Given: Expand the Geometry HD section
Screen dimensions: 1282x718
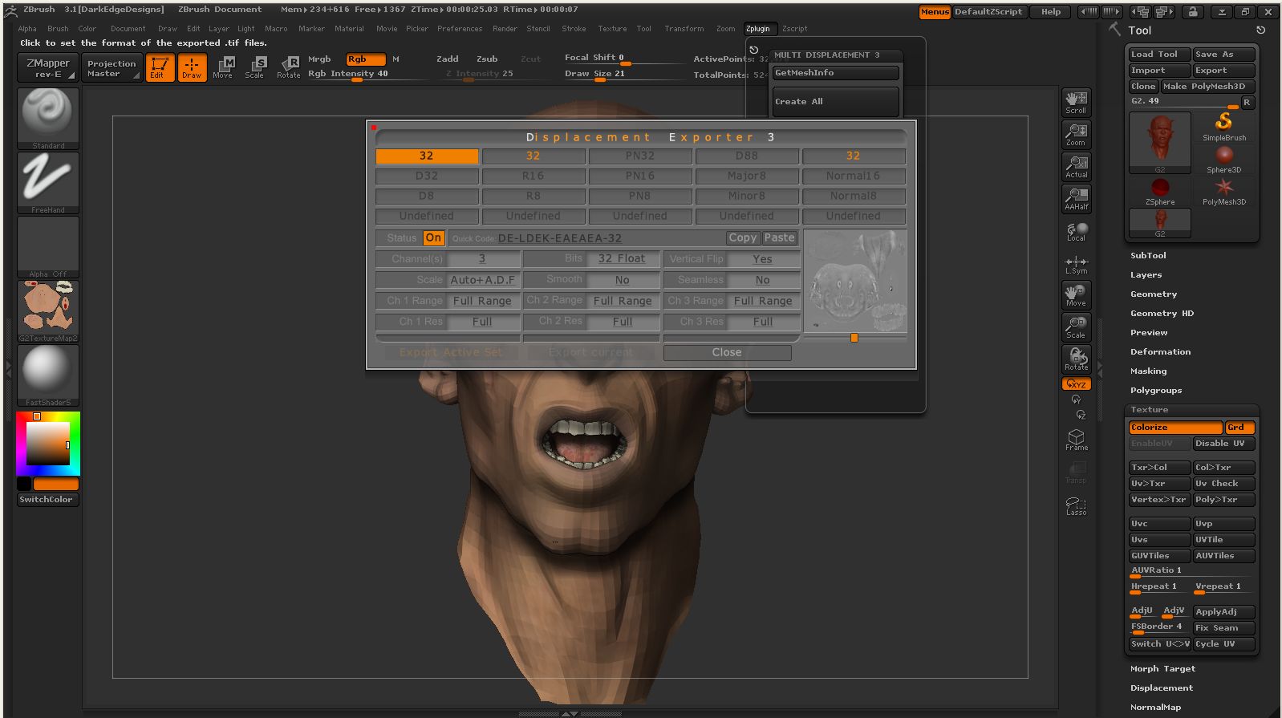Looking at the screenshot, I should click(1162, 314).
